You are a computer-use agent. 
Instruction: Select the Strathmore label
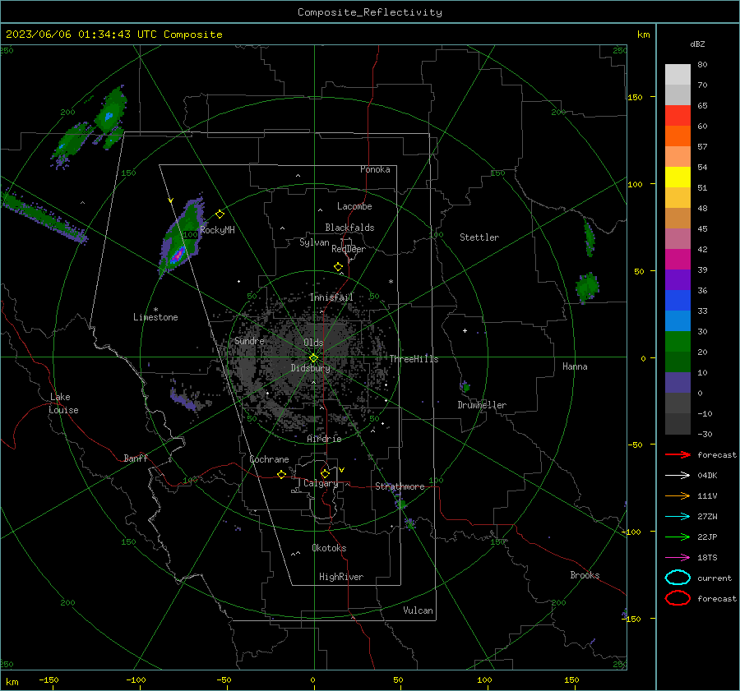click(400, 486)
